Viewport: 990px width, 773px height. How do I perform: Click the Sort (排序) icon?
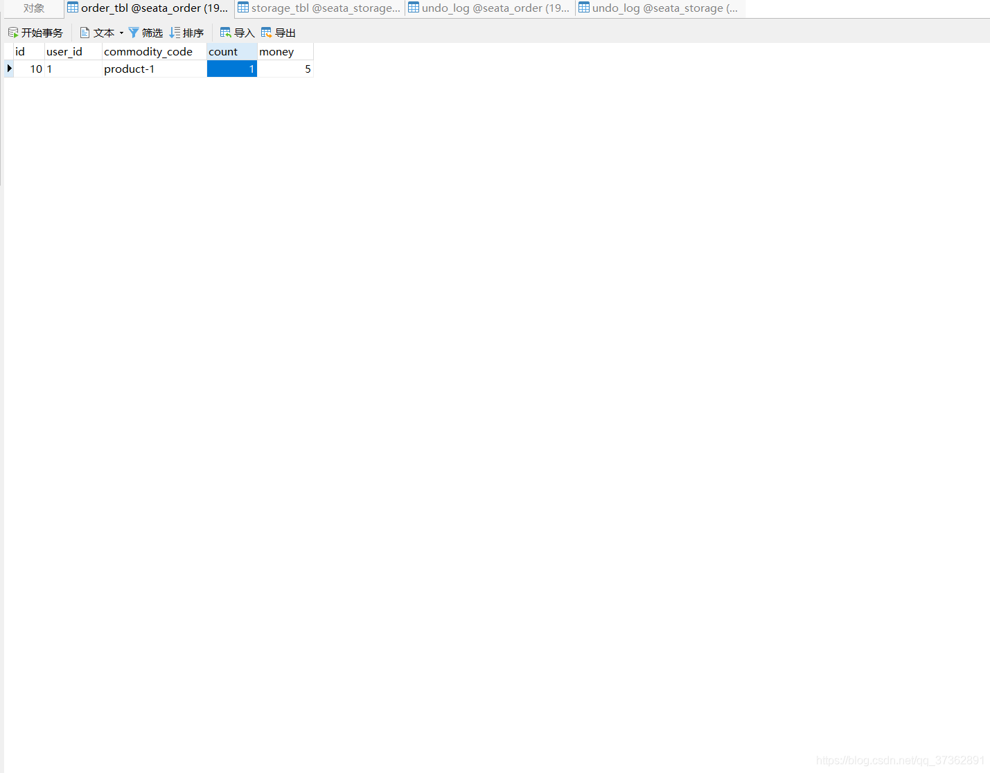click(175, 33)
